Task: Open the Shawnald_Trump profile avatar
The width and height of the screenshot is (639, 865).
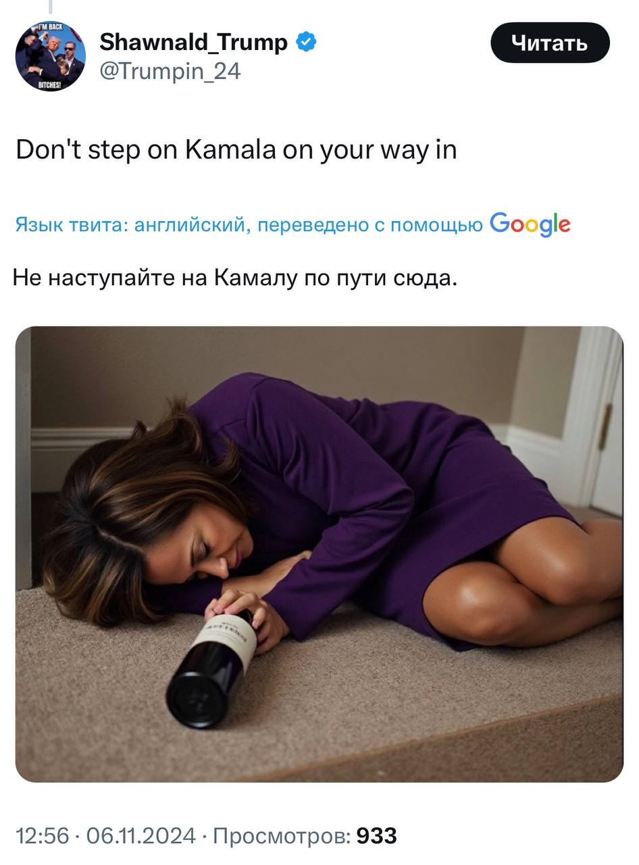Action: pos(51,56)
